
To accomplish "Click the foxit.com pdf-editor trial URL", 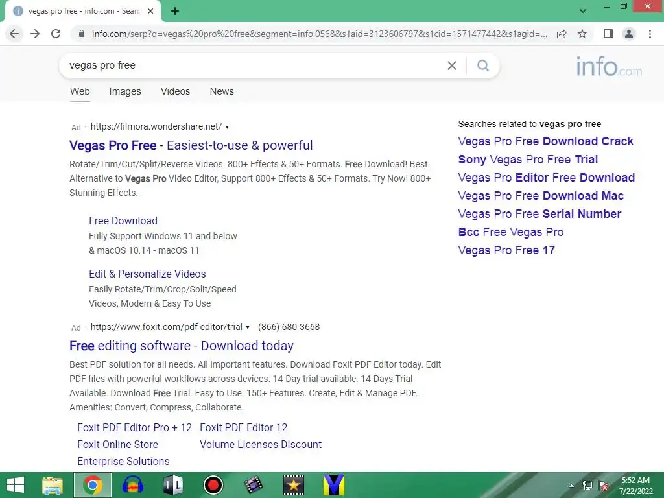I will [167, 327].
